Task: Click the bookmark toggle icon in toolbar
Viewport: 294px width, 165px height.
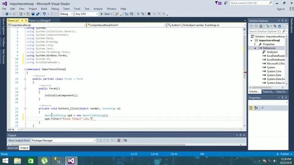Action: [149, 14]
